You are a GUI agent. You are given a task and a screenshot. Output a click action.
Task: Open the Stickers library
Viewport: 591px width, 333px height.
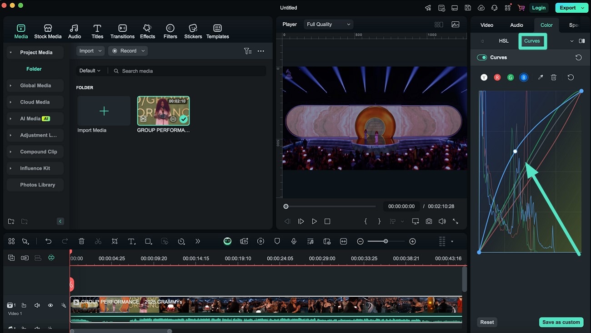[x=193, y=31]
